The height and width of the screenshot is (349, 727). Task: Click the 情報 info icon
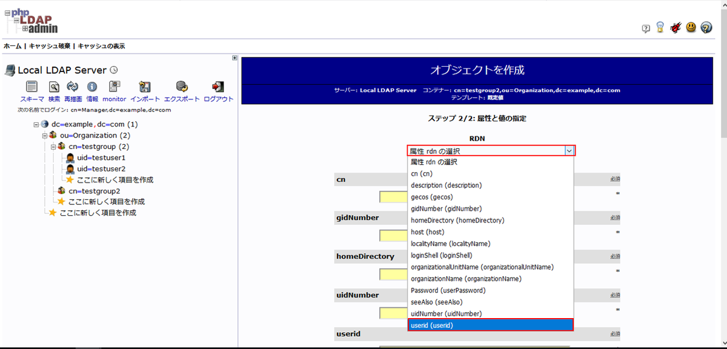coord(92,87)
